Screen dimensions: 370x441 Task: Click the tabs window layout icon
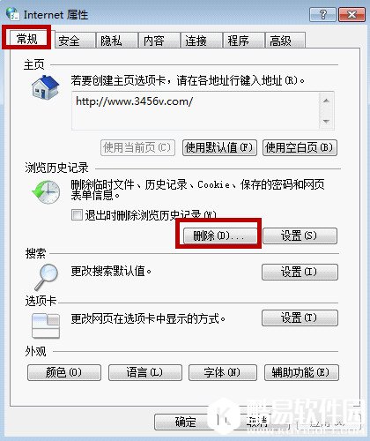coord(46,325)
